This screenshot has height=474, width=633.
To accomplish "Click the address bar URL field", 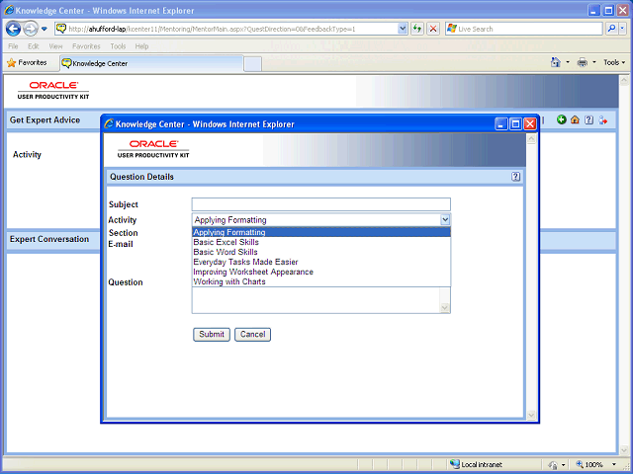I will coord(232,29).
